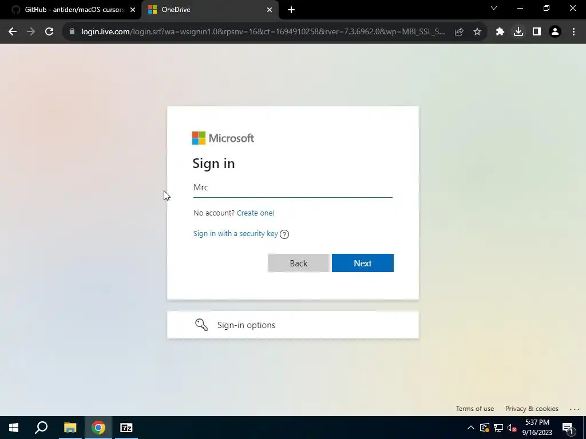
Task: Select the OneDrive tab
Action: click(x=210, y=10)
